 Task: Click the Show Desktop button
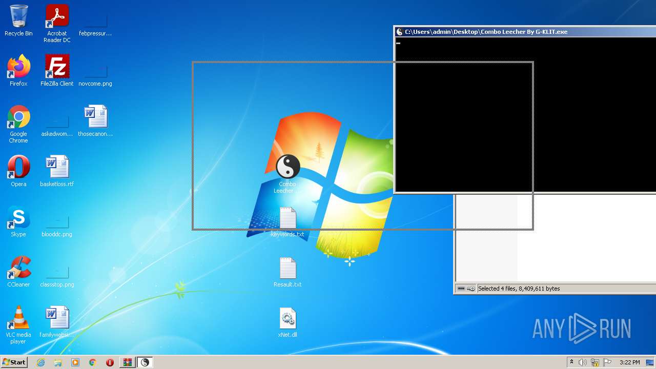click(x=651, y=362)
